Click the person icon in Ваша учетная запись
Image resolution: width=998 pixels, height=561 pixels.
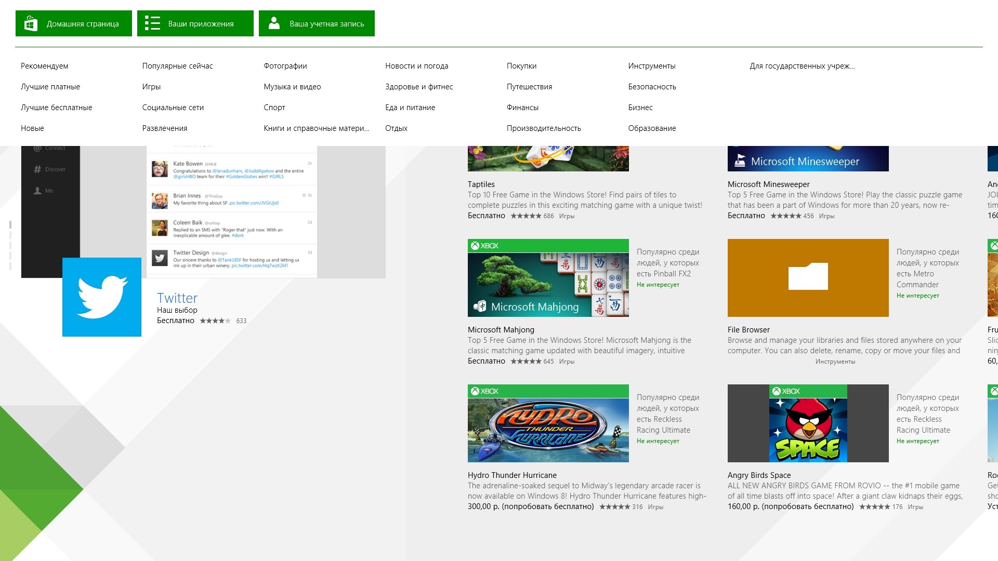pyautogui.click(x=274, y=23)
